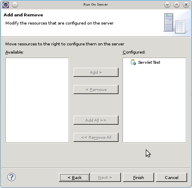This screenshot has height=188, width=192.
Task: Click the round pin button in title bar
Action: click(15, 5)
